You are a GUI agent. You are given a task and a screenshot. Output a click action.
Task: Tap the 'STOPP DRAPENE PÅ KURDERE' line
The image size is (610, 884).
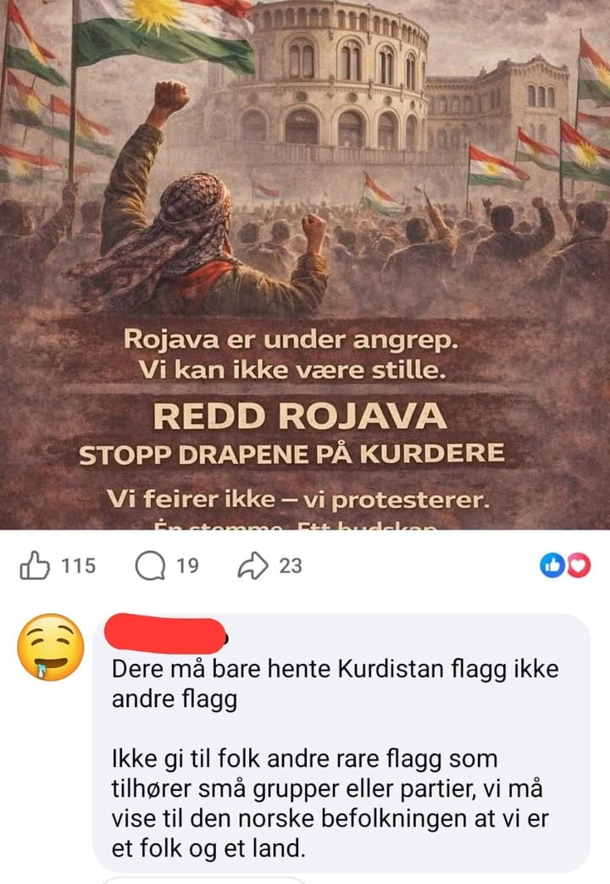291,455
